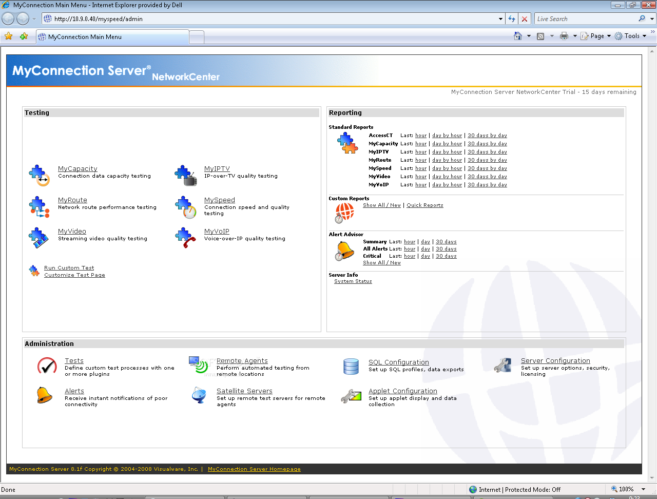Image resolution: width=657 pixels, height=499 pixels.
Task: Click the SQL Configuration database icon
Action: pos(351,366)
